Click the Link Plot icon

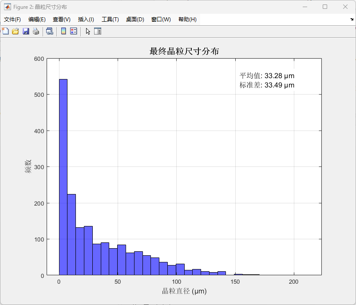tap(50, 31)
